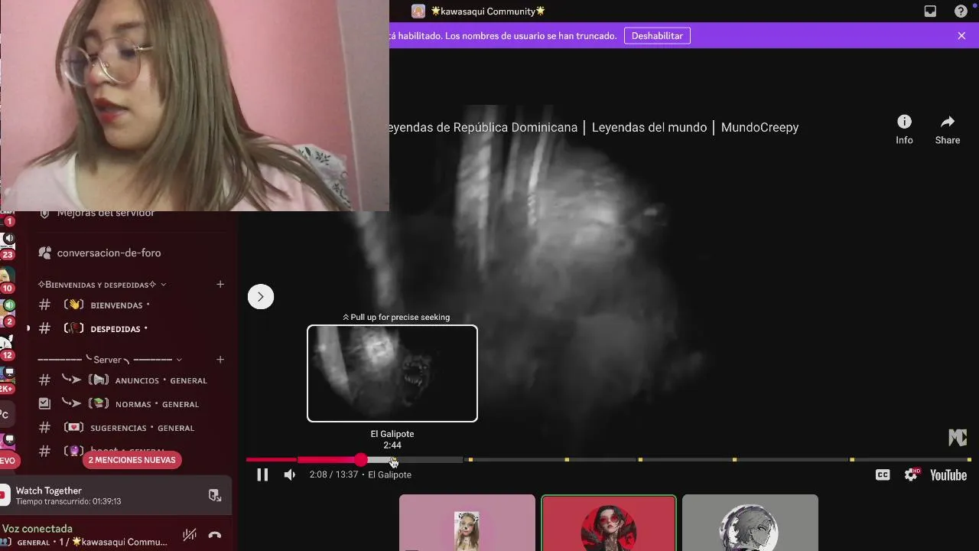
Task: Open the server icon with badge 12
Action: pyautogui.click(x=8, y=346)
